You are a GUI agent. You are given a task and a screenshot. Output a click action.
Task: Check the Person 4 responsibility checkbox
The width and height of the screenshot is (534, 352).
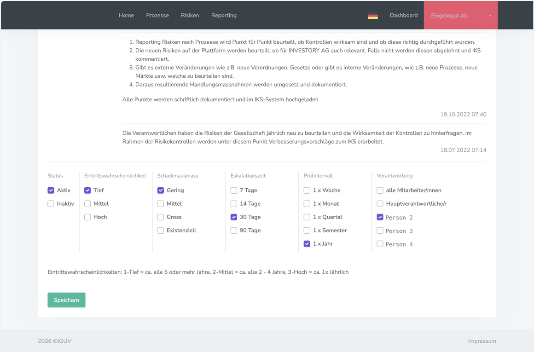coord(380,244)
